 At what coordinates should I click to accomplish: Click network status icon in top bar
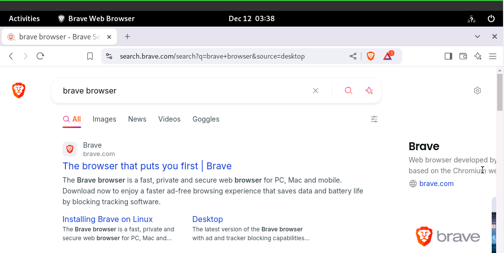click(472, 19)
